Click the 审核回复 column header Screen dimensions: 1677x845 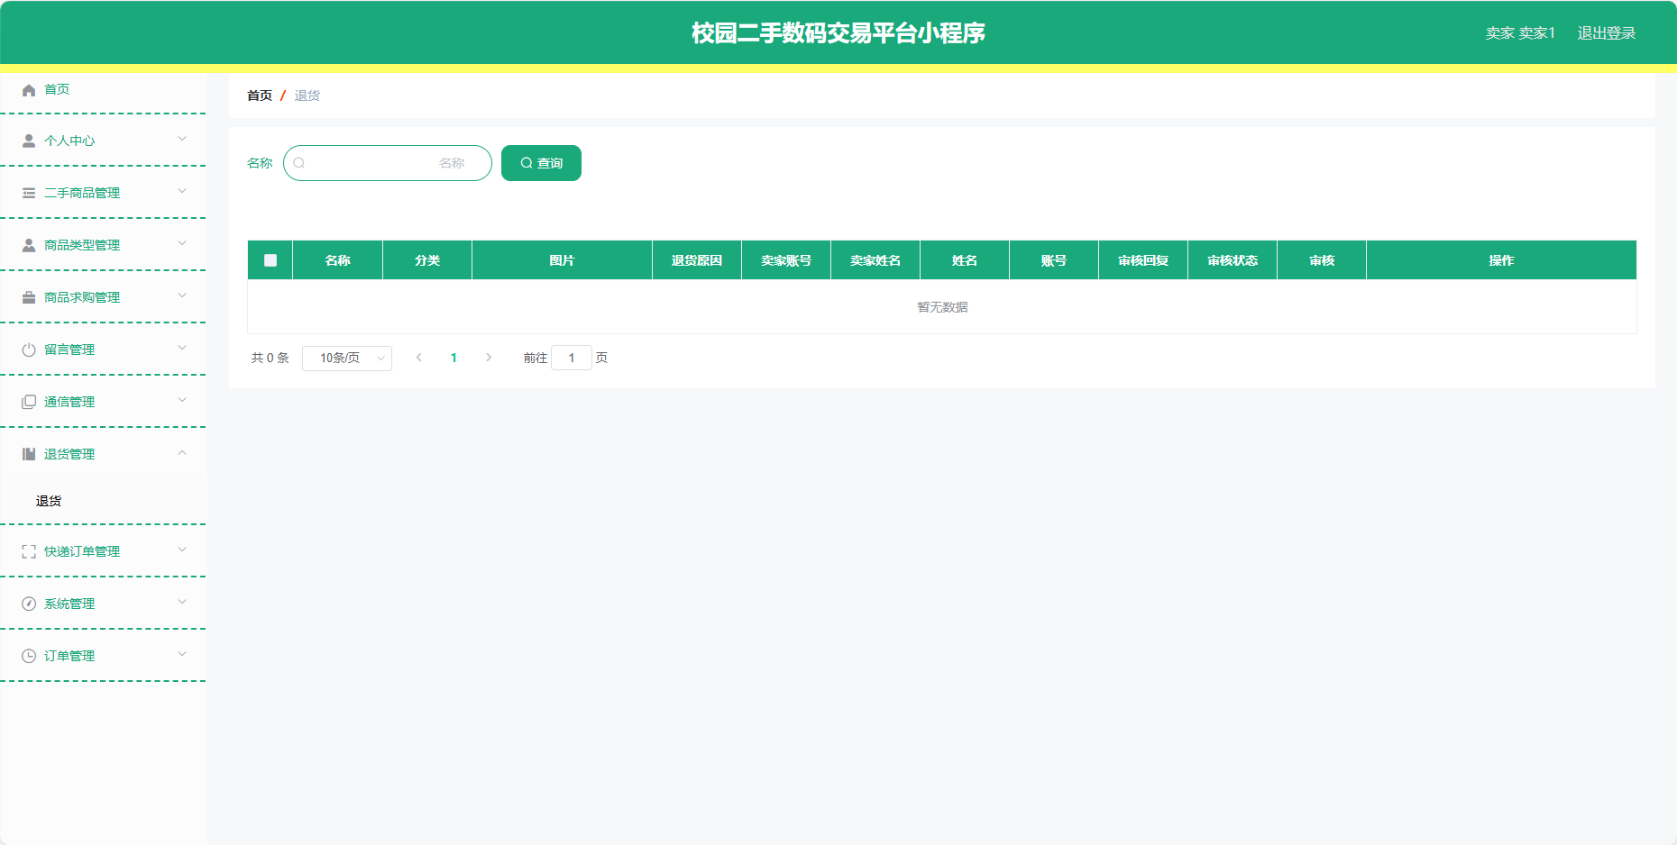click(1143, 260)
